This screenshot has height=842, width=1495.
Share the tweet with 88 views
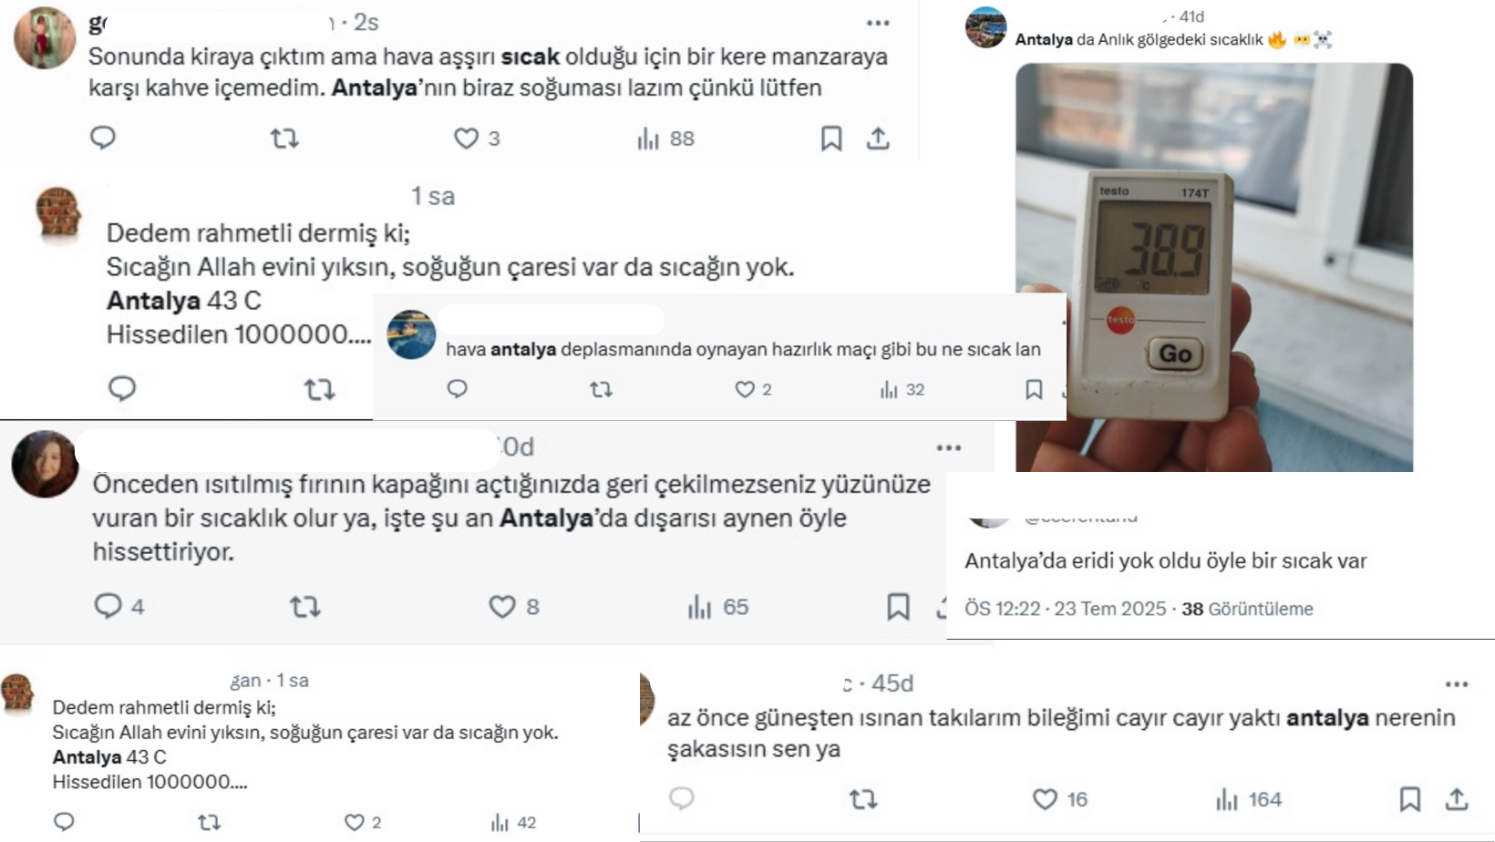point(878,139)
